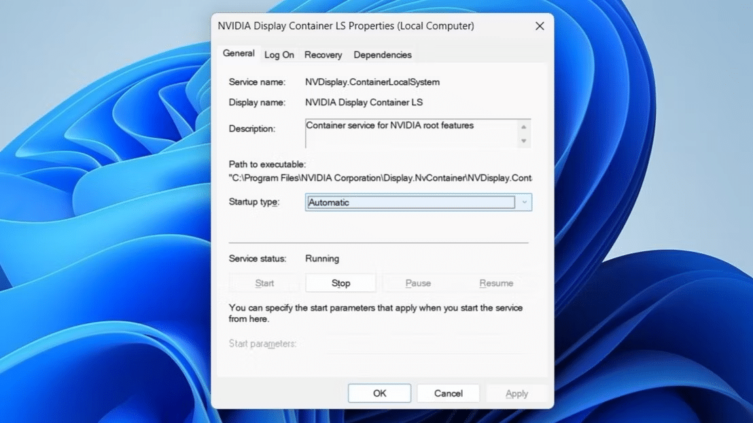Click the Resume button

click(495, 282)
